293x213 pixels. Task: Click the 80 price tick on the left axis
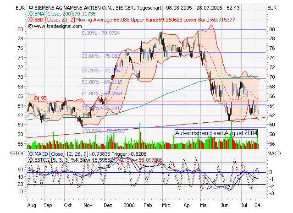tap(20, 29)
